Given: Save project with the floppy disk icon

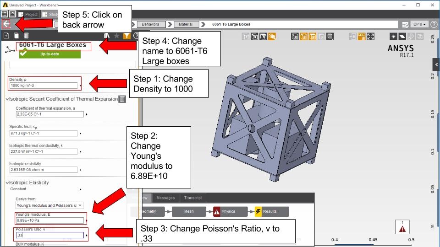Looking at the screenshot, I should click(x=13, y=14).
